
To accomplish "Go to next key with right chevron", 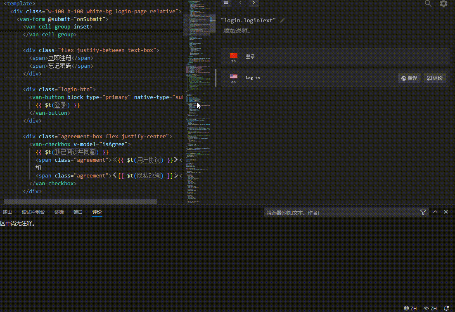I will (254, 2).
